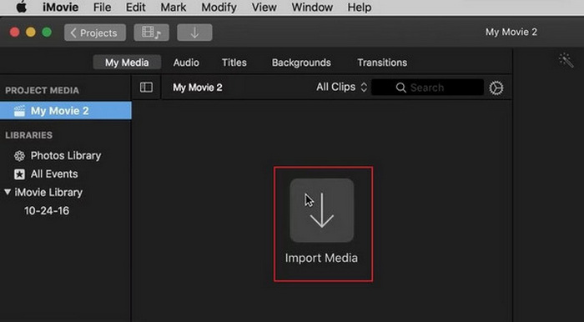
Task: Open the Help menu
Action: click(360, 7)
